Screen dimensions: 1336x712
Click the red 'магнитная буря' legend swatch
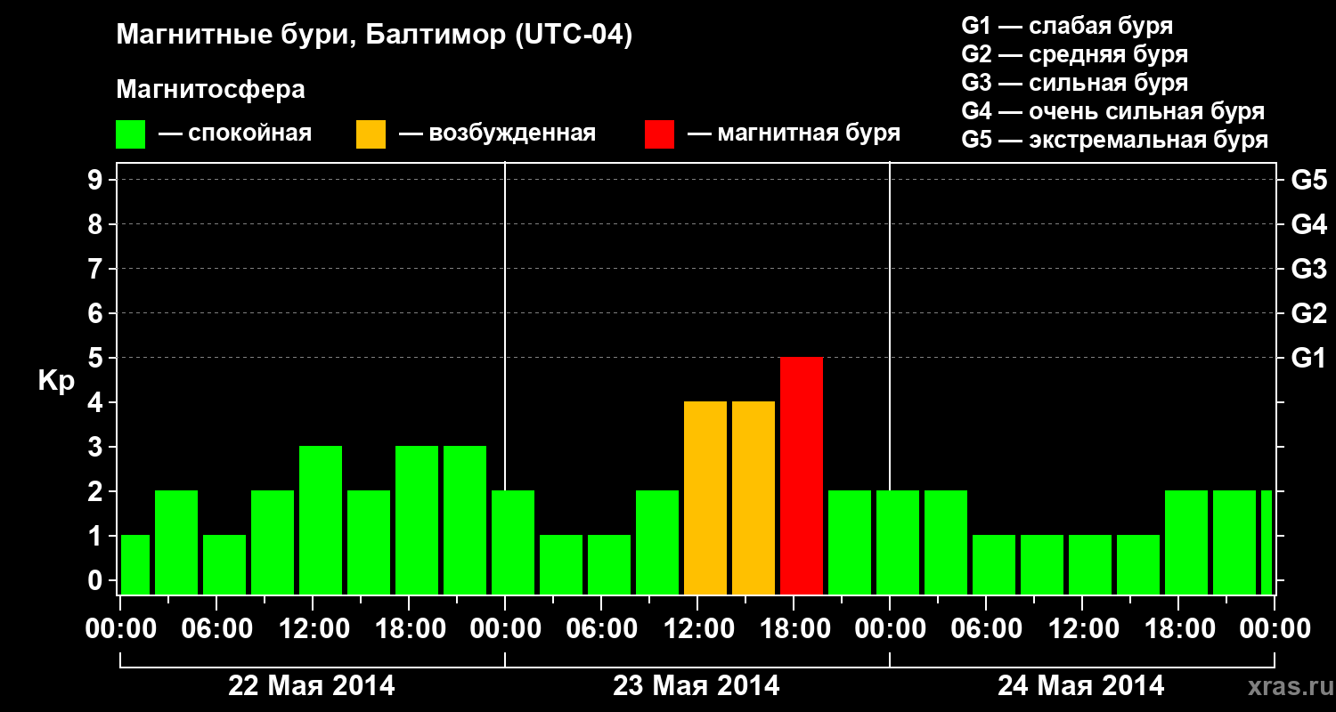pyautogui.click(x=660, y=134)
